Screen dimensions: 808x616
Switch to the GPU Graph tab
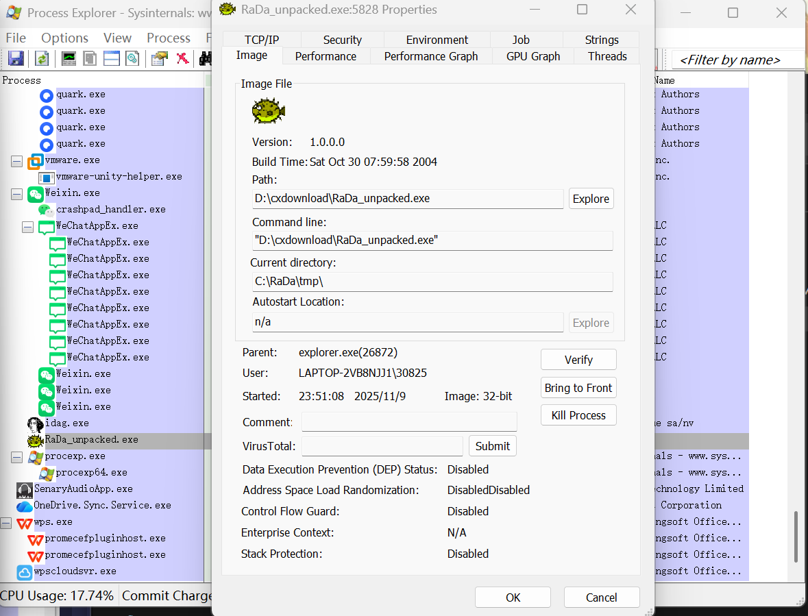pyautogui.click(x=532, y=56)
